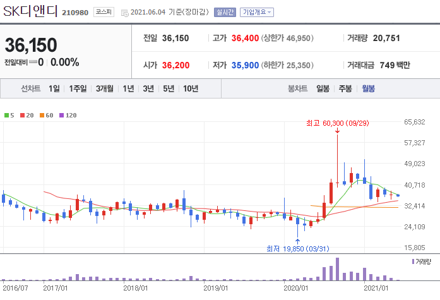Click the purple 120 moving average legend
The height and width of the screenshot is (300, 440).
coord(68,116)
